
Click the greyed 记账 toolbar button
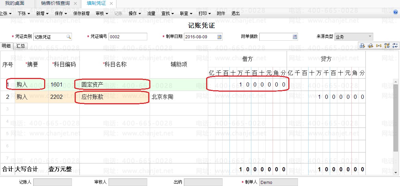[118, 13]
